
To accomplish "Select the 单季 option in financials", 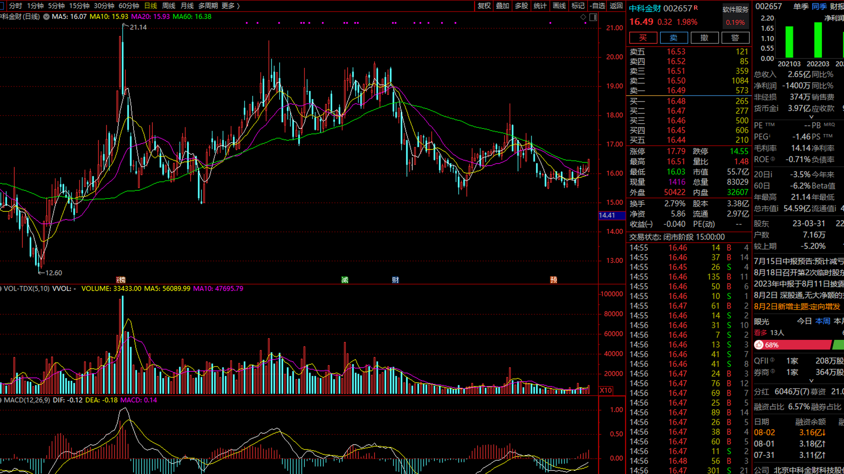I will pos(801,6).
